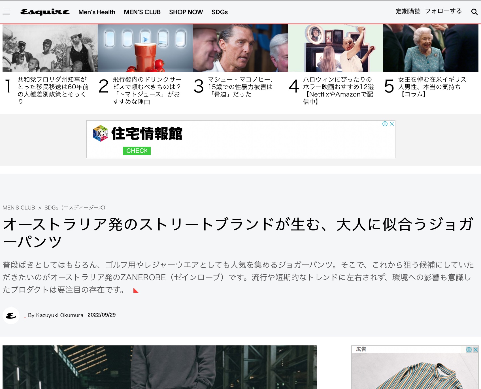Click the フォローする follow link
481x389 pixels.
[444, 11]
